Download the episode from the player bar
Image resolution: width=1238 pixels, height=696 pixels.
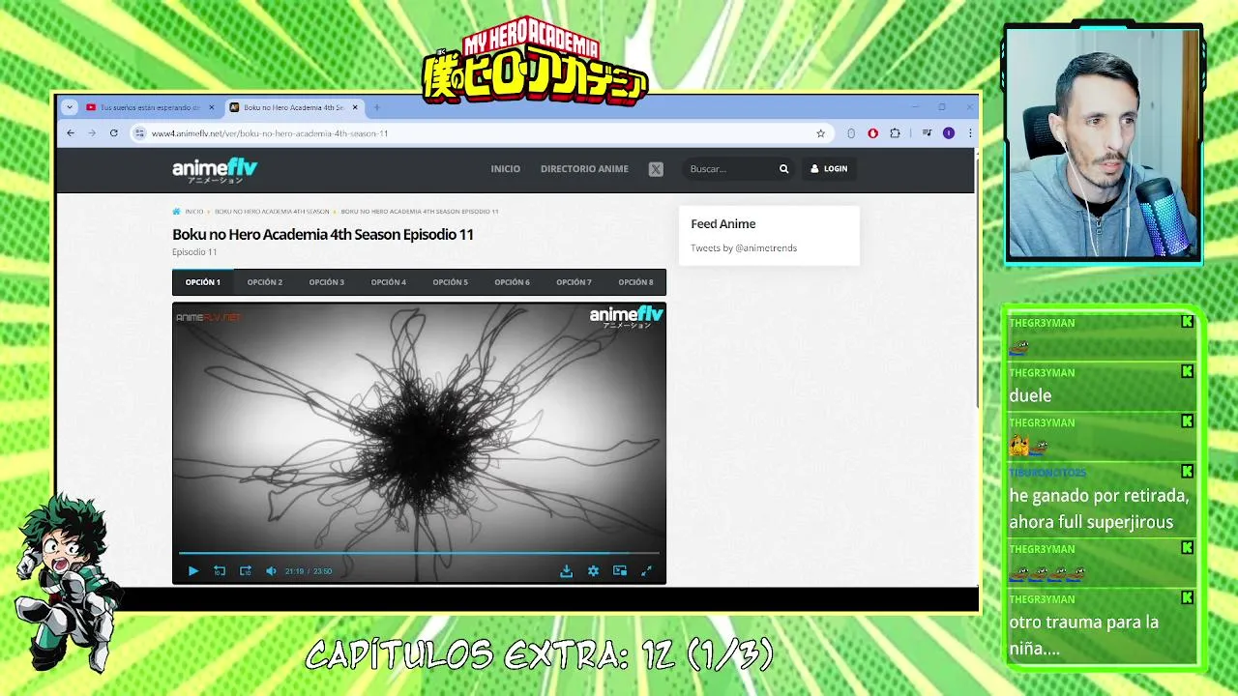tap(567, 571)
